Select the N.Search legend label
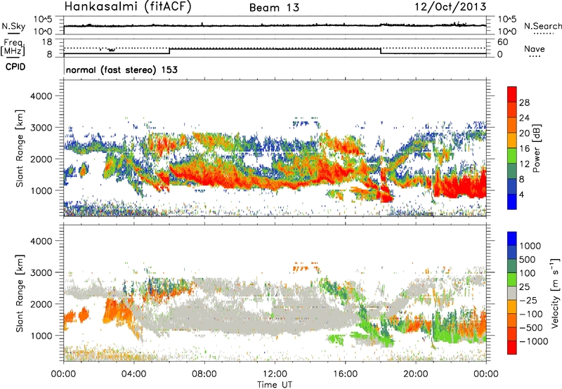 coord(542,26)
